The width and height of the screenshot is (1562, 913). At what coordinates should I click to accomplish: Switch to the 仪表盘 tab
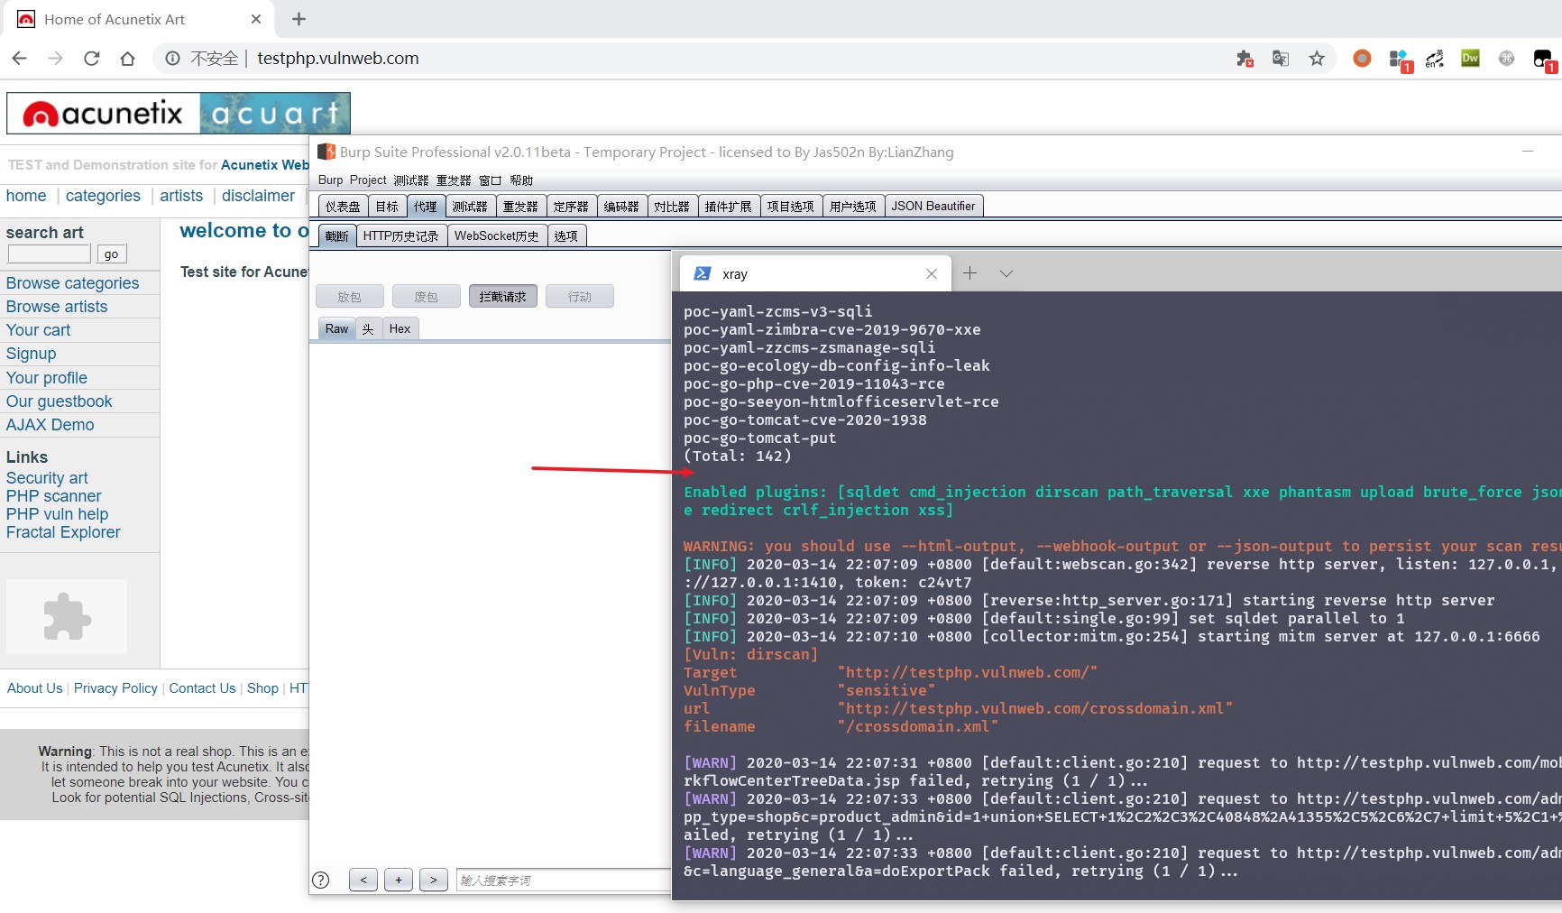(x=343, y=207)
